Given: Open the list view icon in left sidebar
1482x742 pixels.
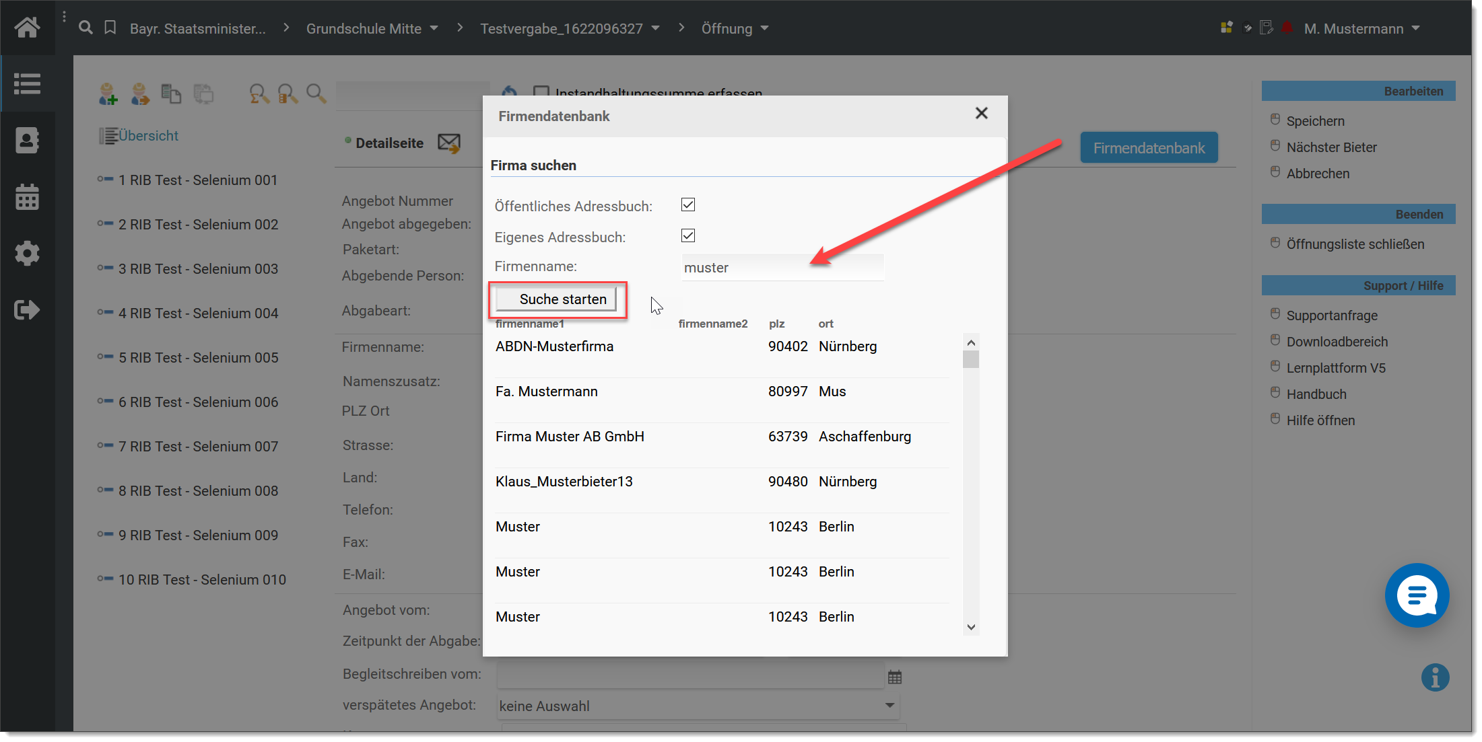Looking at the screenshot, I should pos(28,84).
